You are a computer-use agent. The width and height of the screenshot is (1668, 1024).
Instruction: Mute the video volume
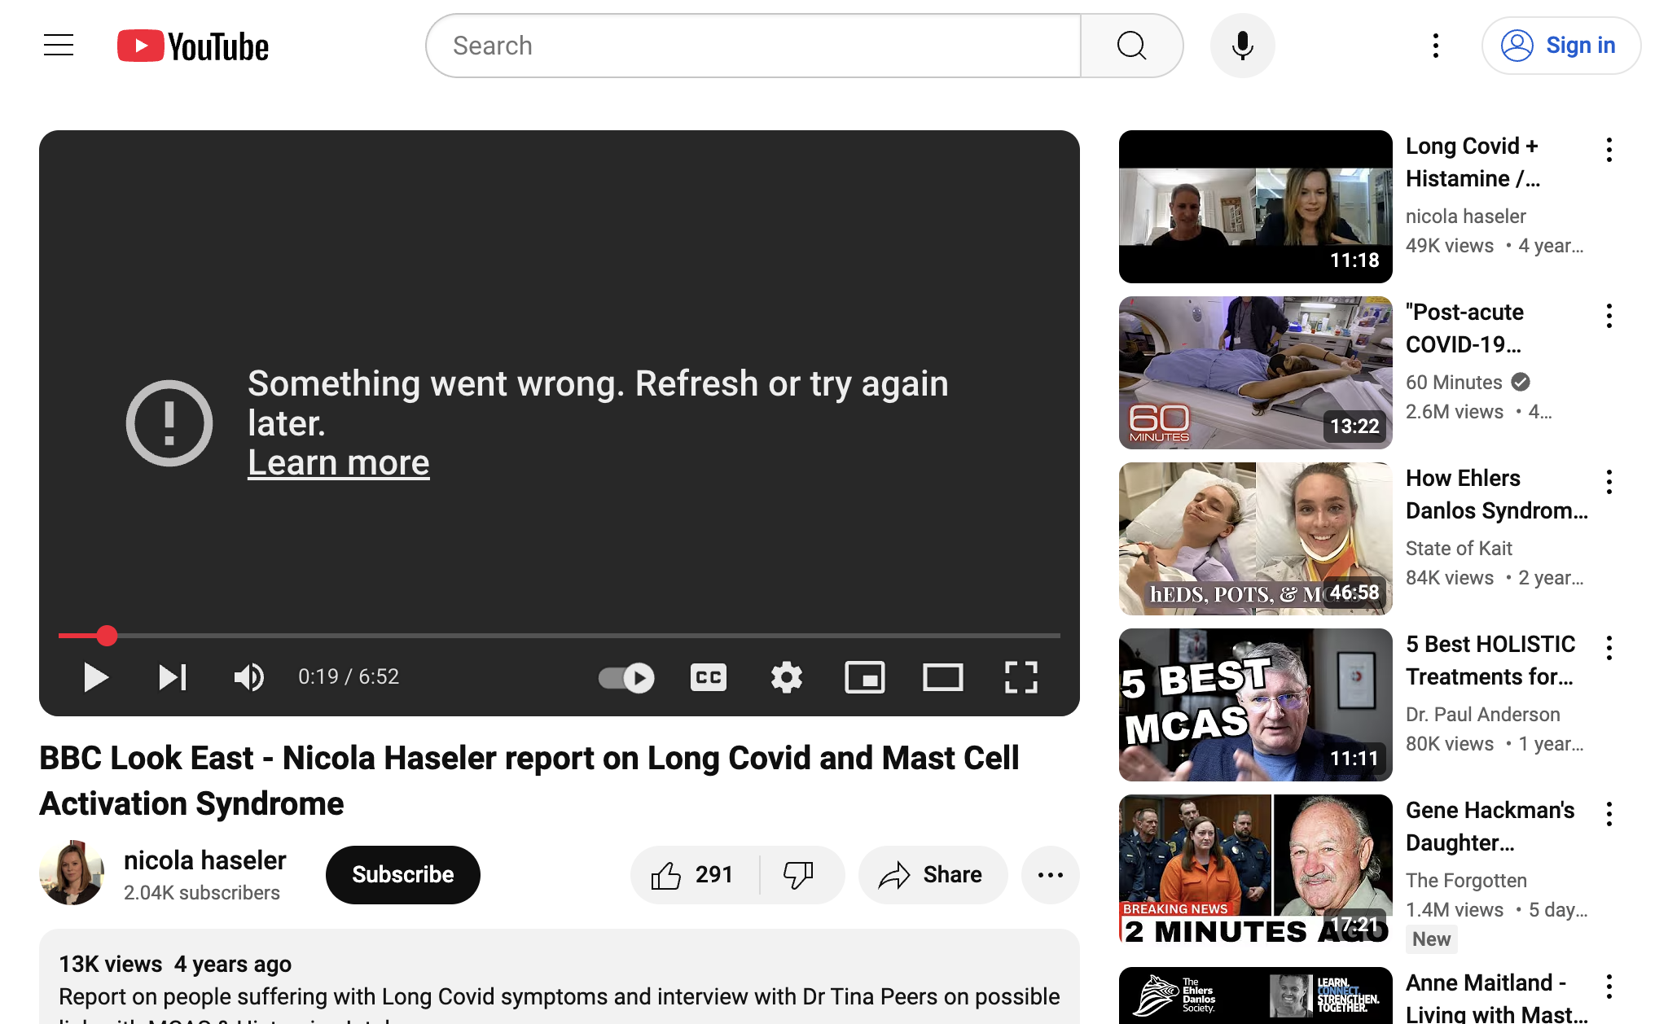point(249,677)
